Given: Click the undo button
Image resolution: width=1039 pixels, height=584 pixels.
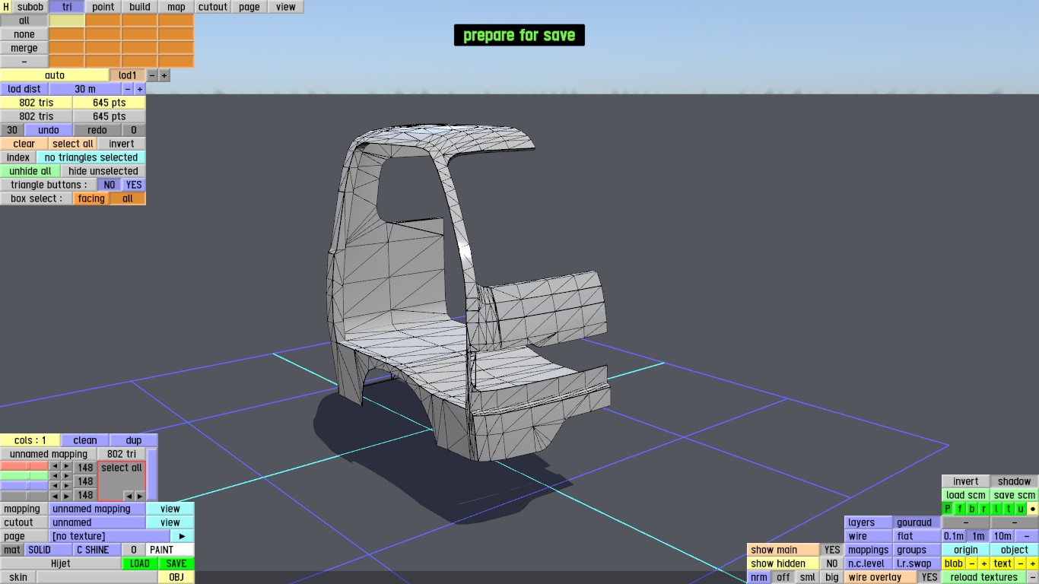Looking at the screenshot, I should point(49,130).
